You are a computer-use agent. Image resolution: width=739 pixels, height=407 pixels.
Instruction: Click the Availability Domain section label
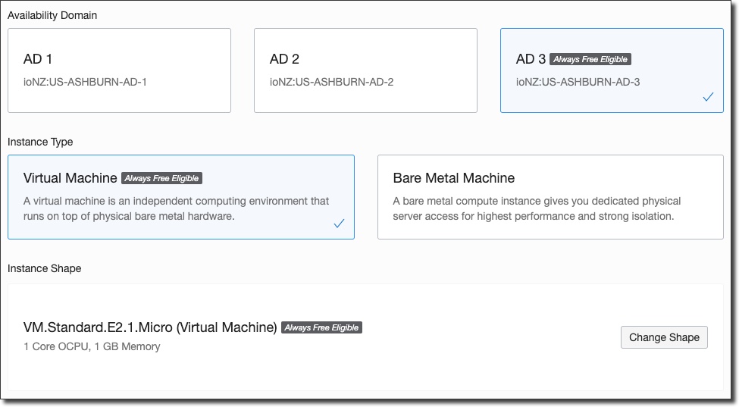(52, 15)
